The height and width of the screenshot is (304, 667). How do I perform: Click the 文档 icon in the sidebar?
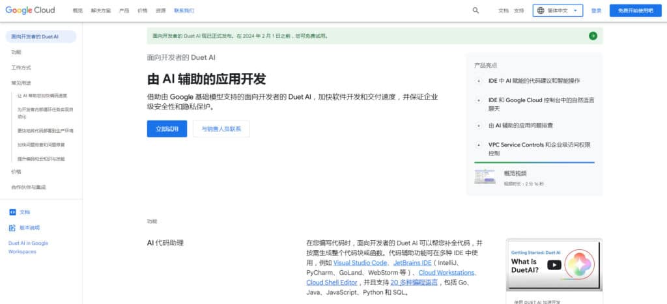click(12, 212)
